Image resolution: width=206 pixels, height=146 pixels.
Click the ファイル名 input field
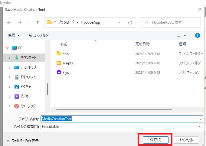[x=121, y=119]
